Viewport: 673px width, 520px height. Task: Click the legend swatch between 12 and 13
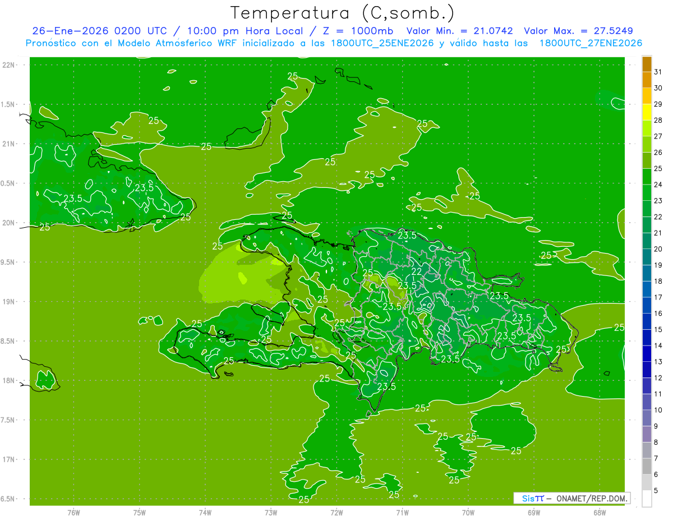pos(647,370)
